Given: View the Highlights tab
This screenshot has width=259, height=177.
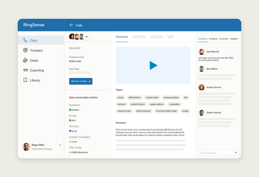Looking at the screenshot, I should click(x=234, y=39).
